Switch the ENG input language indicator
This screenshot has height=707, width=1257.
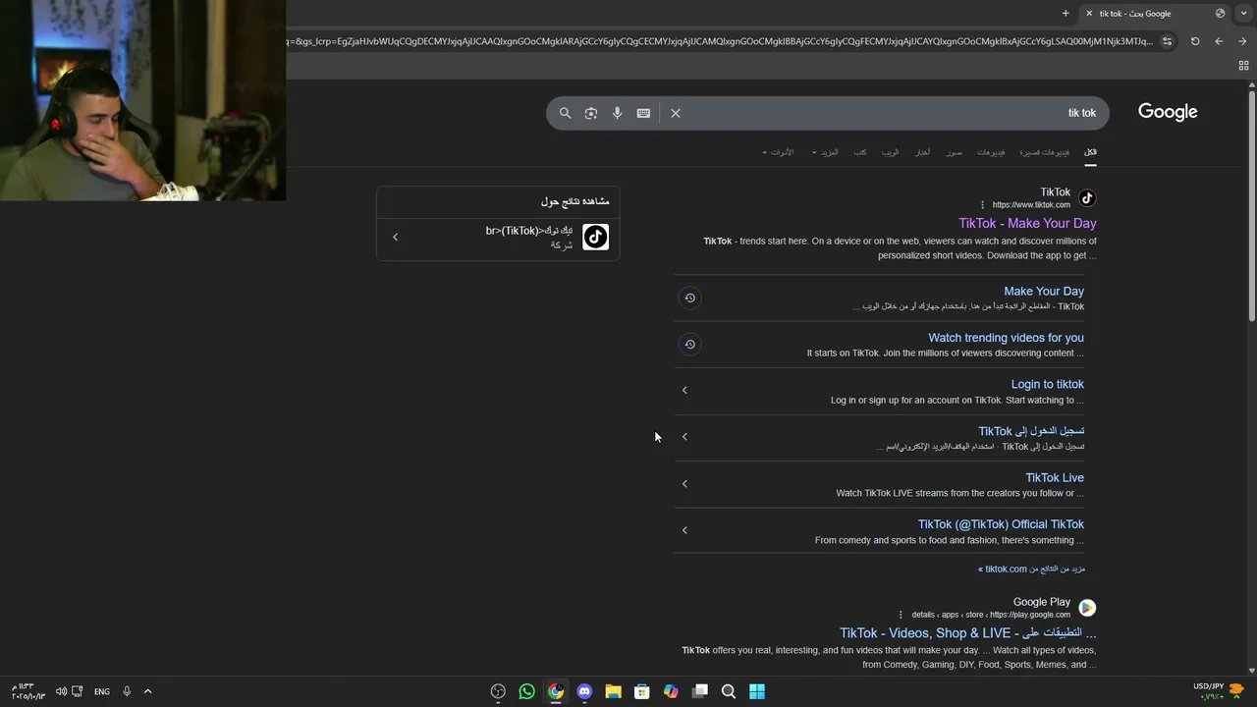point(102,691)
